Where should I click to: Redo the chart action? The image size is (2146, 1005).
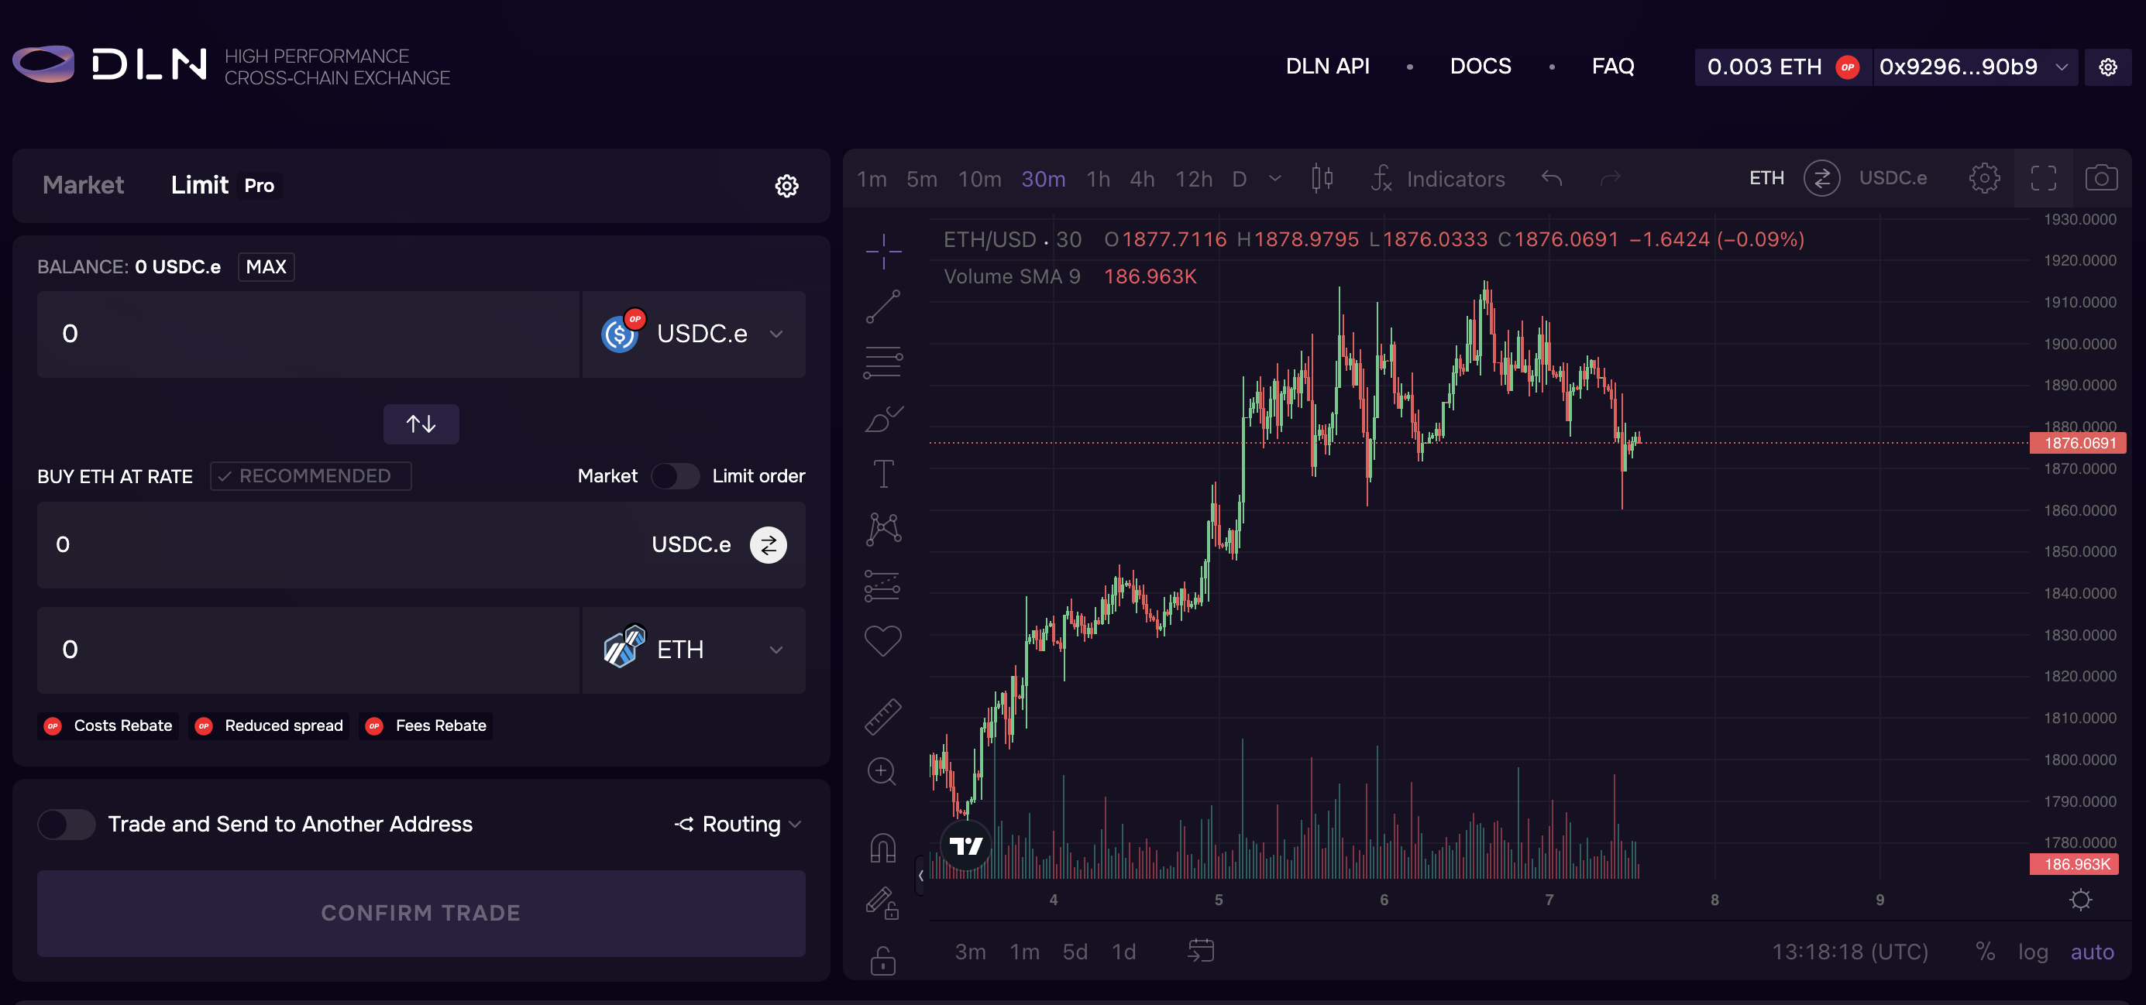(x=1611, y=178)
